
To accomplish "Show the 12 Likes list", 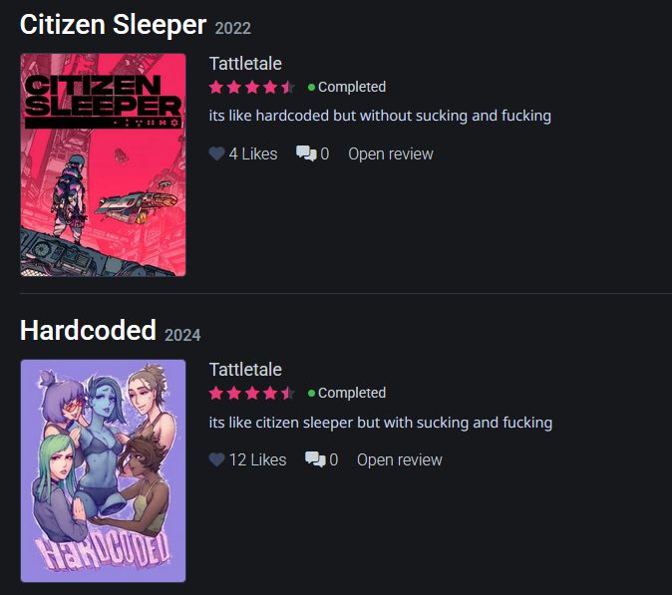I will click(257, 459).
